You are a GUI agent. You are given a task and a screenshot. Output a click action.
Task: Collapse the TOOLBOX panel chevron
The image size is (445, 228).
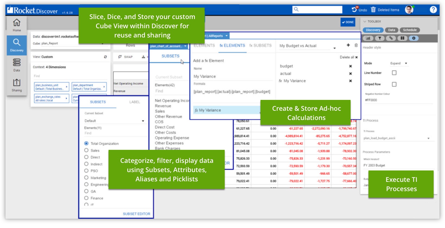pyautogui.click(x=365, y=21)
